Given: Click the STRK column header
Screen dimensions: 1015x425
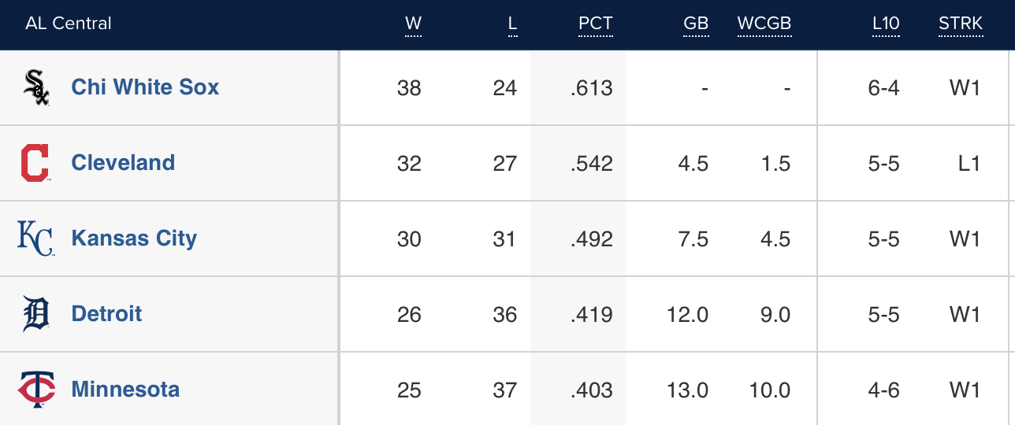Looking at the screenshot, I should pyautogui.click(x=961, y=24).
